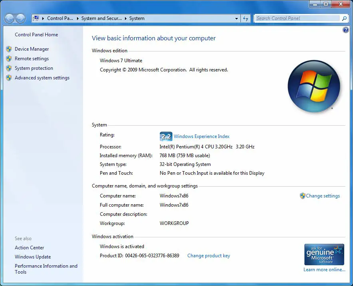
Task: Click the shield icon beside System protection
Action: click(x=9, y=68)
